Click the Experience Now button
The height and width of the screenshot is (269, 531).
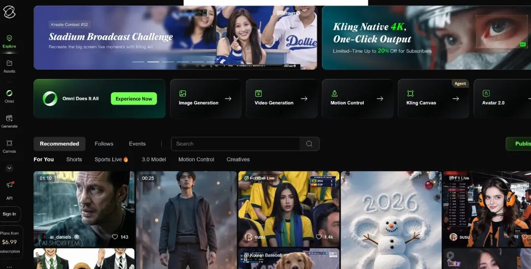click(134, 99)
